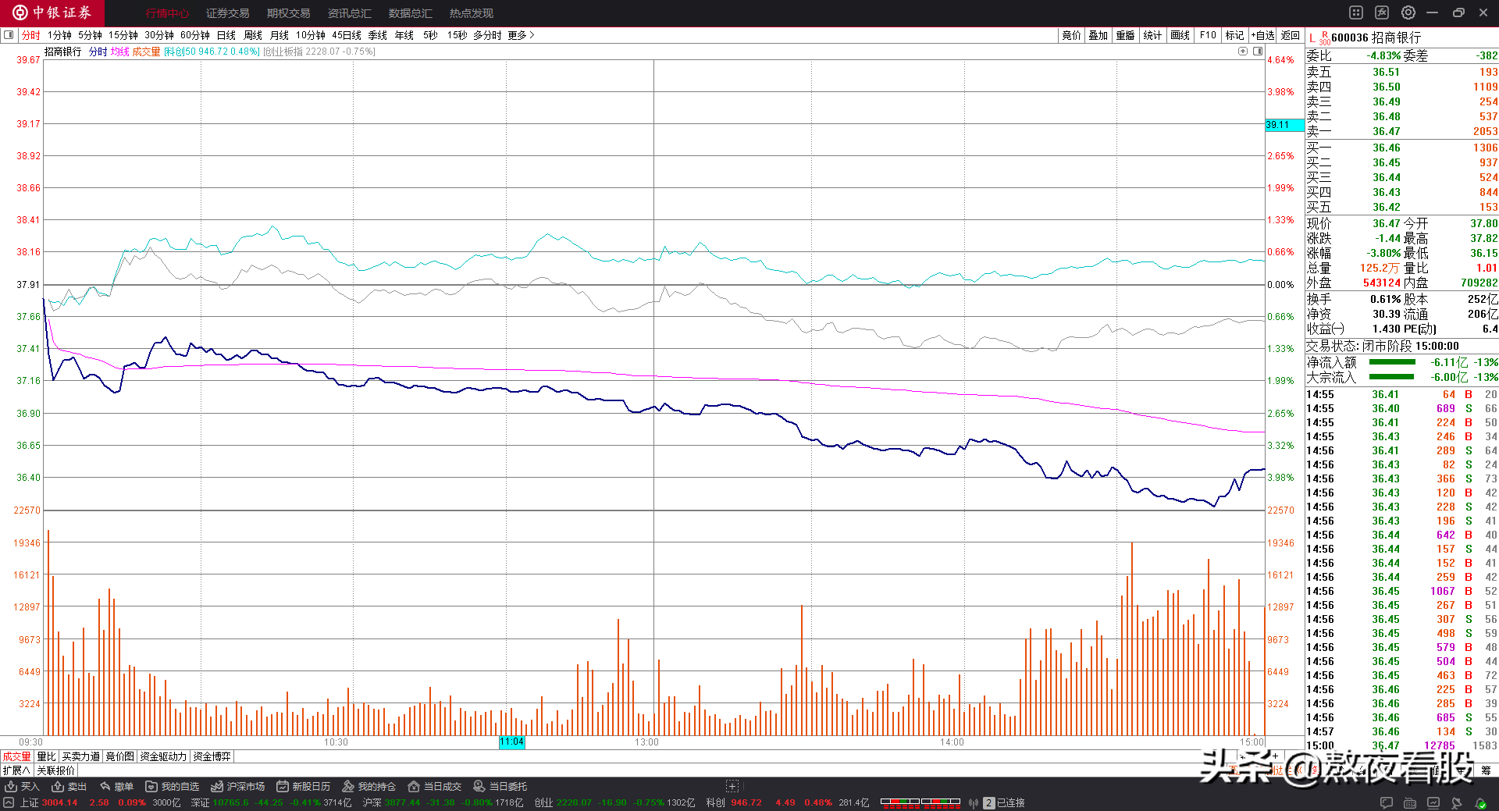
Task: Toggle the 叠加 overlay button
Action: tap(1098, 35)
